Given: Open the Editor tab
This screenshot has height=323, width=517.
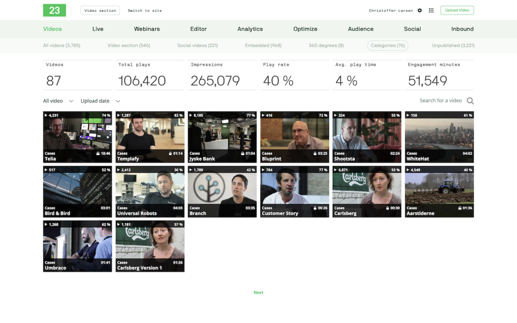Looking at the screenshot, I should click(x=199, y=29).
